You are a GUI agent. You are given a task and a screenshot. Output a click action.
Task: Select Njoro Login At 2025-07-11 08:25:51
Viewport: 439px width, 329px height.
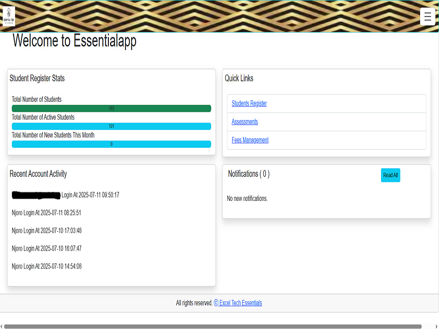(x=46, y=213)
